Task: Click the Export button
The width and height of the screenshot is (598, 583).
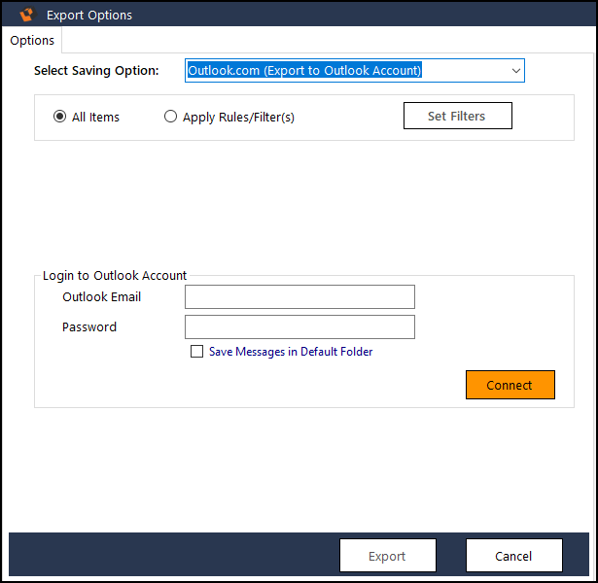Action: point(388,556)
